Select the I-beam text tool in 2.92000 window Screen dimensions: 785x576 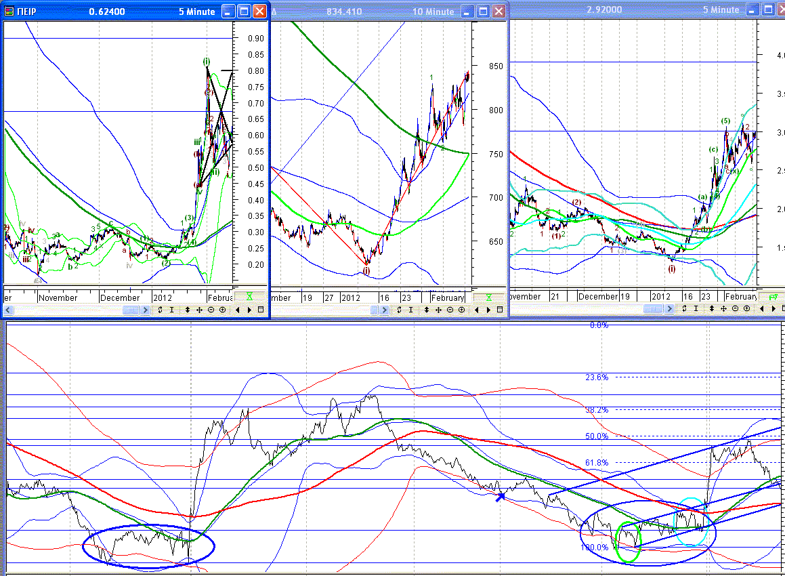point(696,308)
